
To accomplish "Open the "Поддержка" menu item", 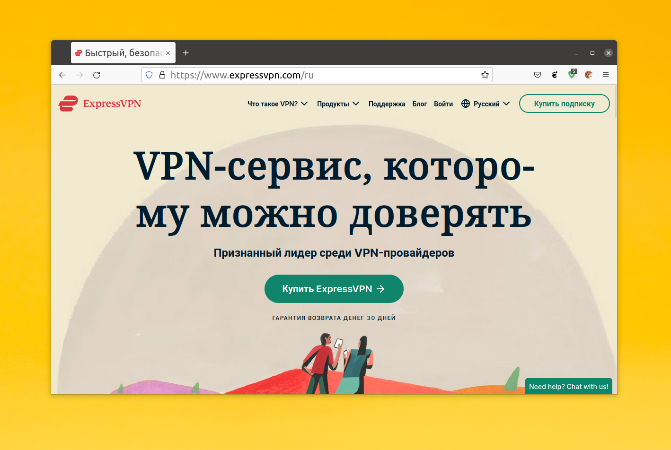I will click(x=387, y=104).
